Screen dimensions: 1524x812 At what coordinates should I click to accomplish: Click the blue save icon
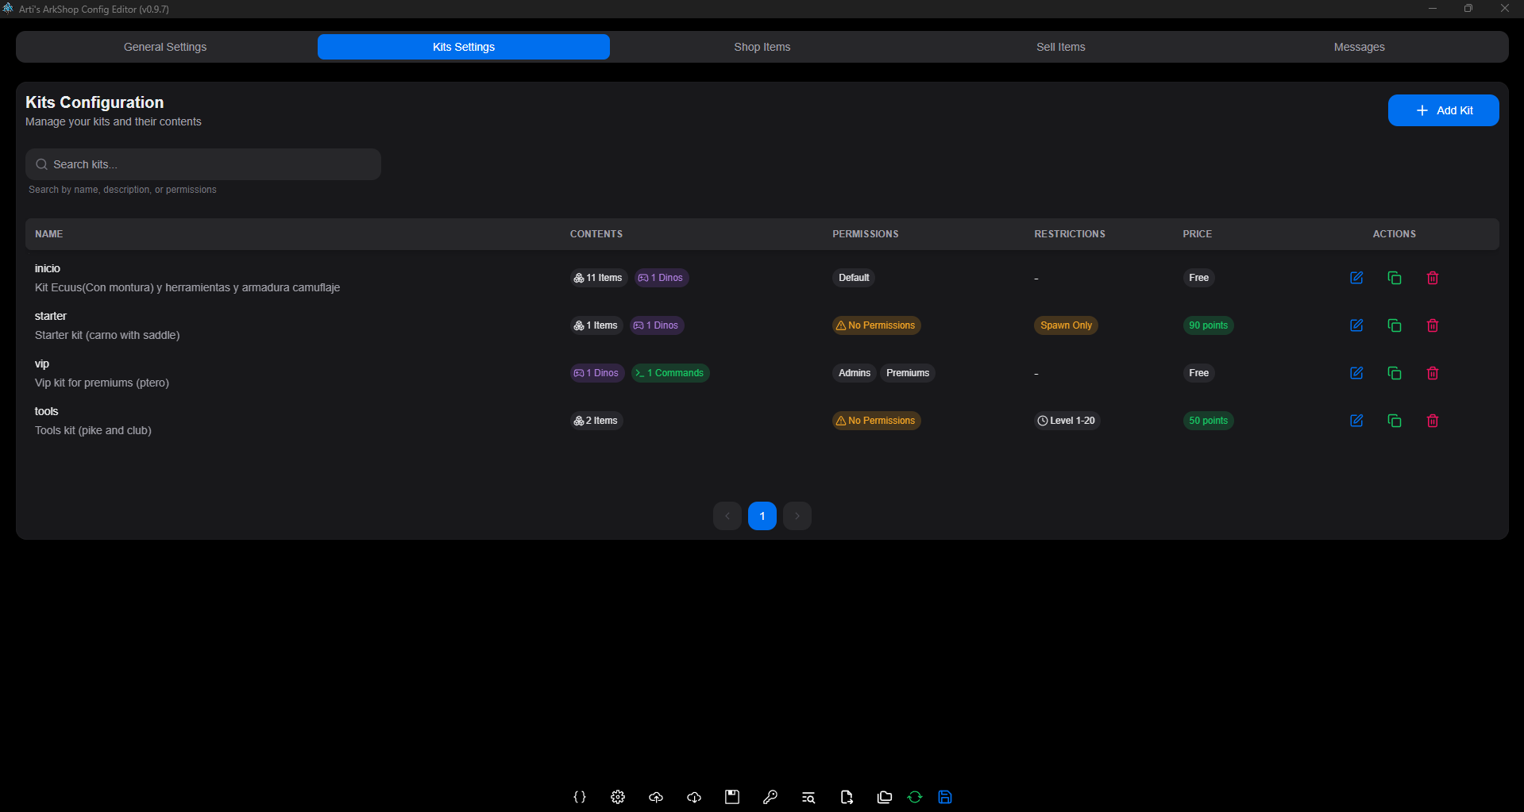pyautogui.click(x=945, y=797)
